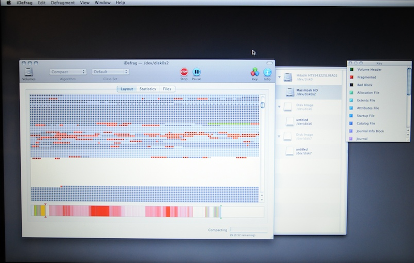The height and width of the screenshot is (263, 414).
Task: Open the Info toolbar icon
Action: (x=267, y=72)
